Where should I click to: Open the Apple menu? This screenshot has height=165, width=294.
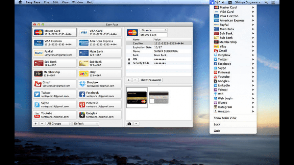[20, 2]
